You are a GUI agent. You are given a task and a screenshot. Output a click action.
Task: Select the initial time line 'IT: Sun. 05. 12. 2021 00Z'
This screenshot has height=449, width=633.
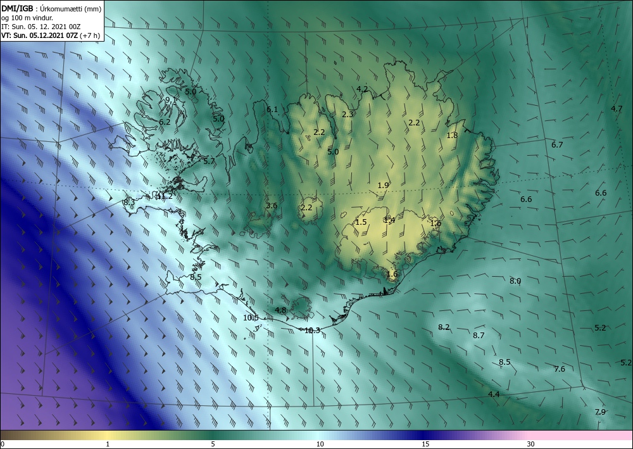[x=41, y=27]
